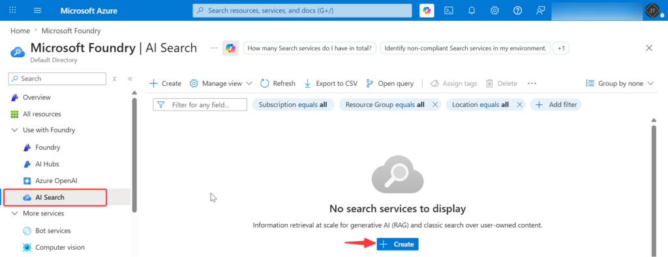The image size is (668, 257).
Task: Click the AI Search icon by the page title
Action: [17, 52]
